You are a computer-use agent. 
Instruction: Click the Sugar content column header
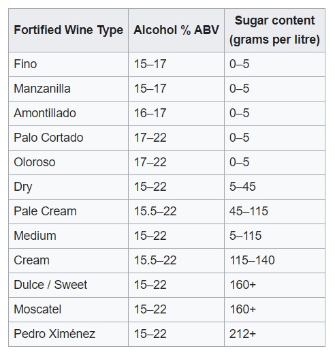[274, 30]
